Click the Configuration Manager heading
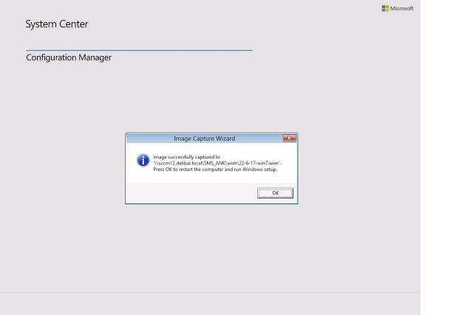Image resolution: width=473 pixels, height=315 pixels. [x=69, y=58]
